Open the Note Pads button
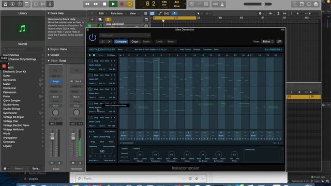 coord(302,4)
